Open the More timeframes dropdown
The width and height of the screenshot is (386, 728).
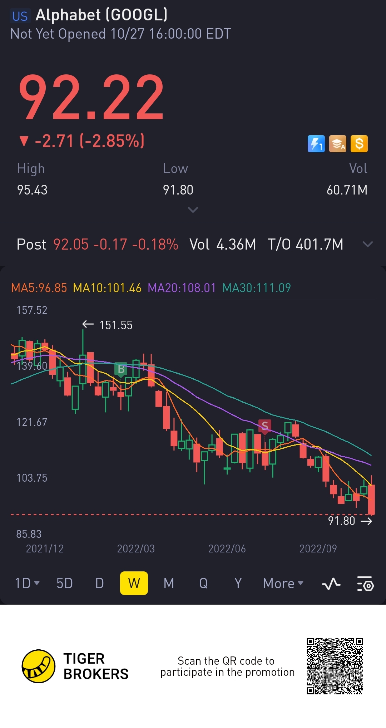pos(283,583)
